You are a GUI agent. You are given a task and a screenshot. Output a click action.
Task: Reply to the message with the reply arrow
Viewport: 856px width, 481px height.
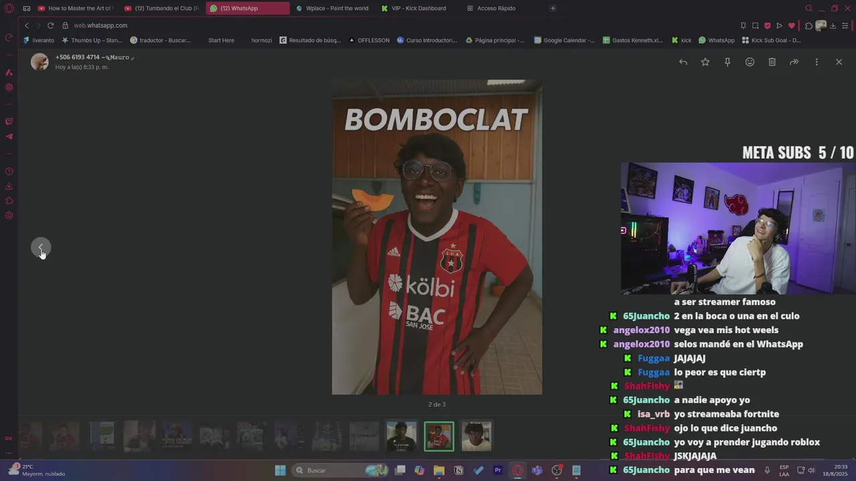[683, 62]
